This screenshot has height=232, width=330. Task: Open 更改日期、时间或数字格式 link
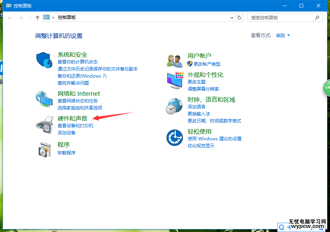[x=214, y=121]
